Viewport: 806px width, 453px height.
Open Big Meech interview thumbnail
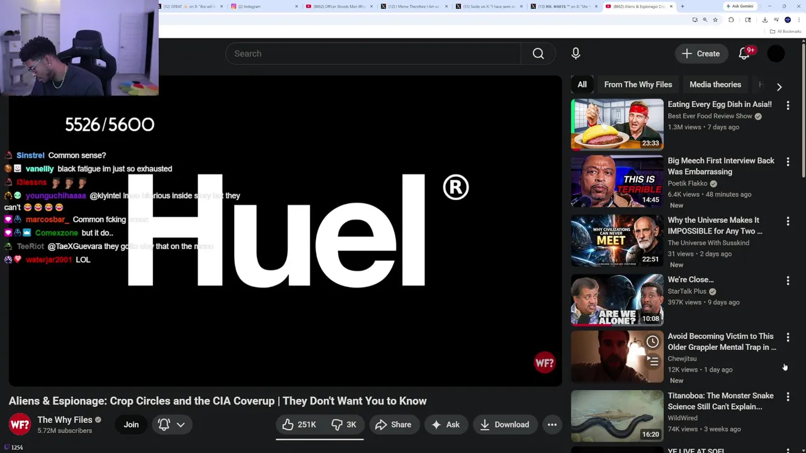[x=617, y=181]
